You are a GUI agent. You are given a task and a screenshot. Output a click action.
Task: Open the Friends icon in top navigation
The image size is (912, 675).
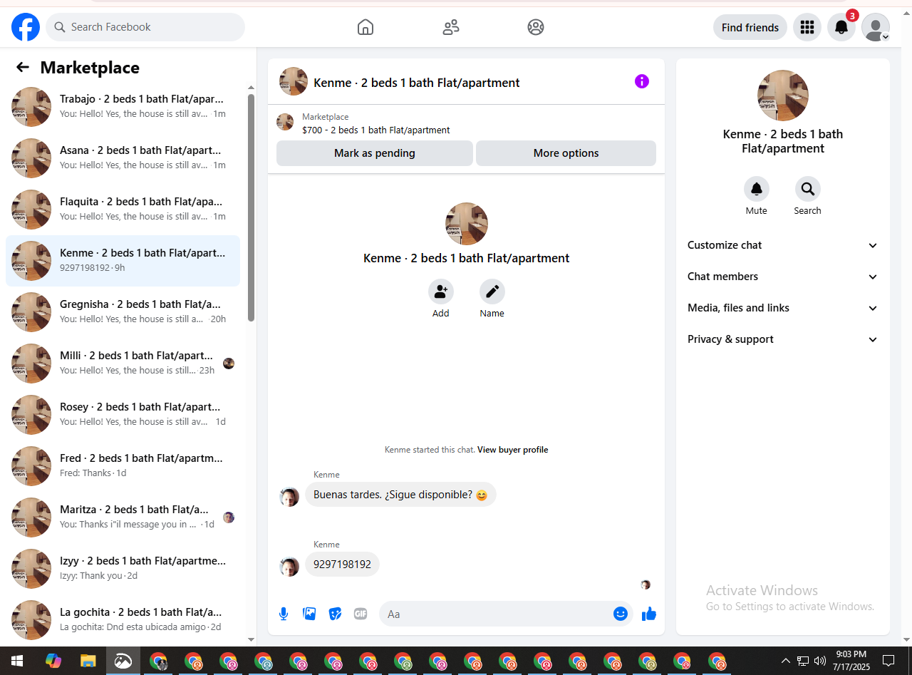click(x=450, y=27)
